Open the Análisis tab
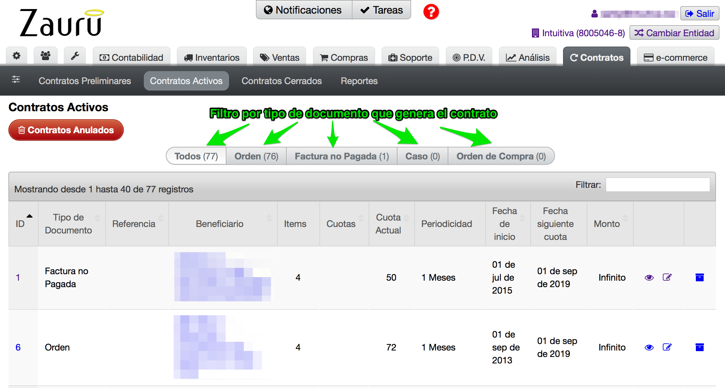This screenshot has width=725, height=388. coord(528,57)
